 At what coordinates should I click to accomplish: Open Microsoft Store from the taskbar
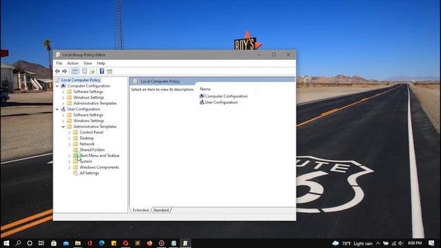[x=54, y=243]
